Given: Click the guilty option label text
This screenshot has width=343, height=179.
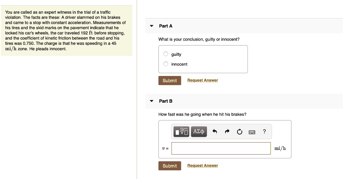Looking at the screenshot, I should pos(176,55).
